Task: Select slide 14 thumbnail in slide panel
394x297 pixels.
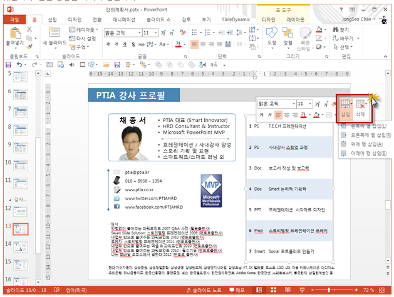Action: [21, 247]
